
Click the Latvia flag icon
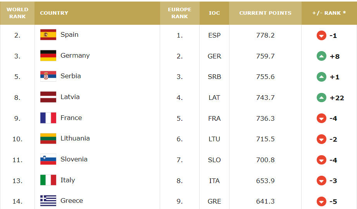[x=48, y=97]
